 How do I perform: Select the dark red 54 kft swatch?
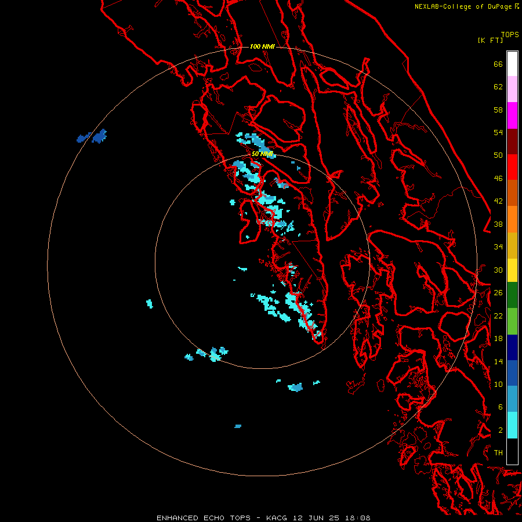point(512,141)
